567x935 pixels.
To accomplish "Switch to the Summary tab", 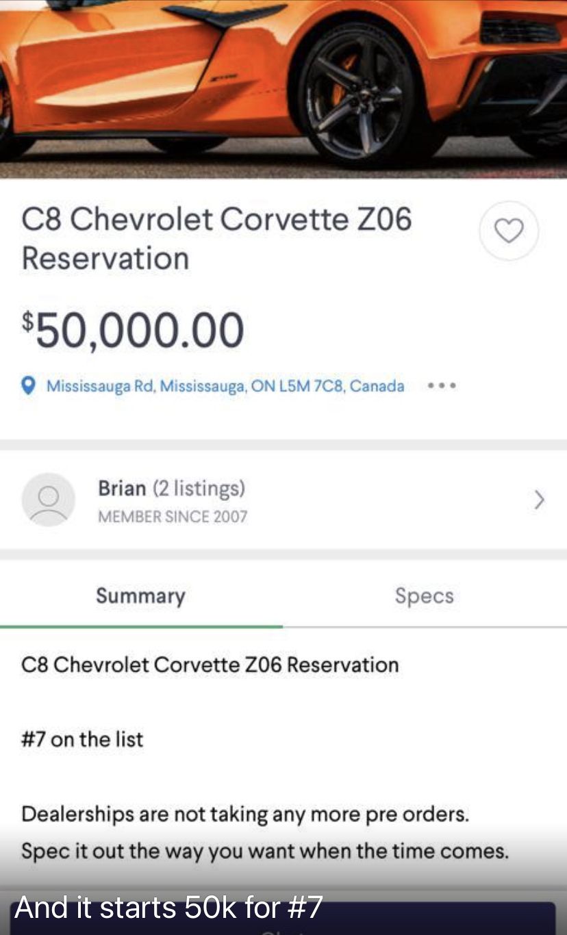I will tap(140, 595).
